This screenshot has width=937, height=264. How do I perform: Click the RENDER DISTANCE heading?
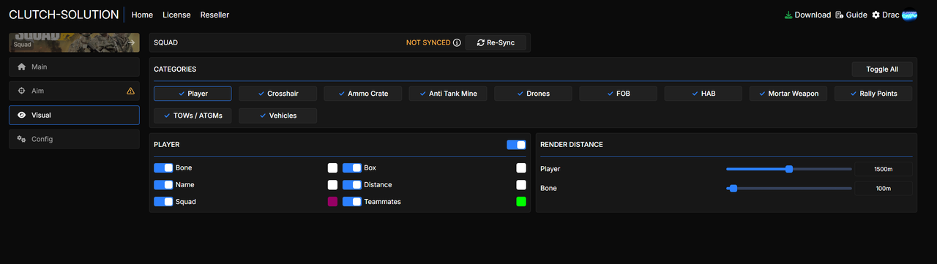coord(572,145)
